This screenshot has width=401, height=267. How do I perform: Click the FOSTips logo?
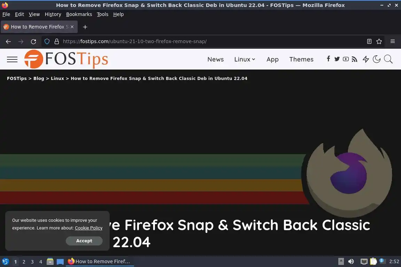[66, 59]
